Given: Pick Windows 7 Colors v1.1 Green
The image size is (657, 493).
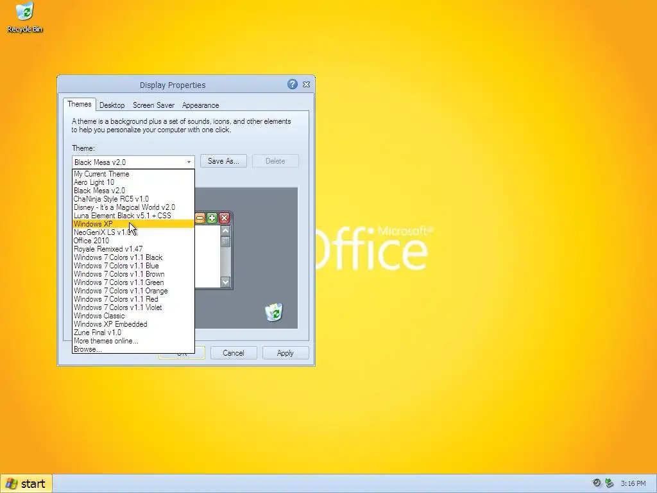Looking at the screenshot, I should tap(133, 282).
